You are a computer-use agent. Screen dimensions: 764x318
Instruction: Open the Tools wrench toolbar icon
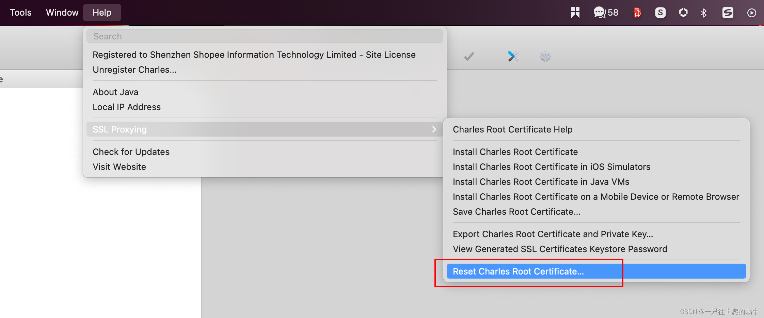pyautogui.click(x=513, y=56)
